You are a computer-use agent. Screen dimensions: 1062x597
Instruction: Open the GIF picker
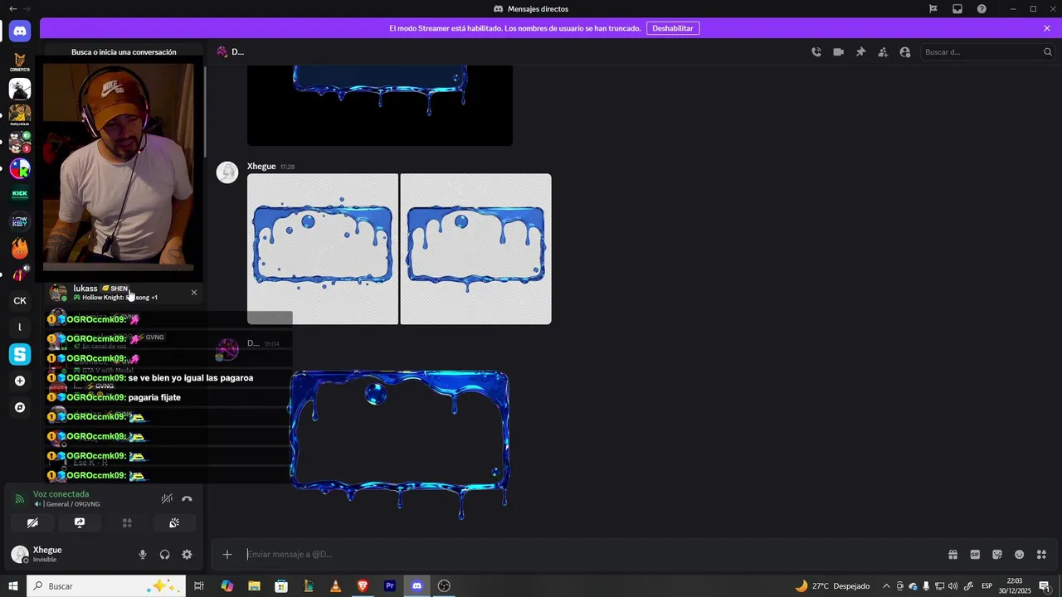(x=975, y=554)
